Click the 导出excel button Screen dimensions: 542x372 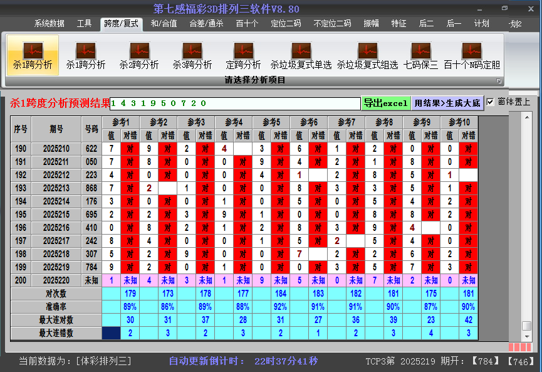[386, 103]
